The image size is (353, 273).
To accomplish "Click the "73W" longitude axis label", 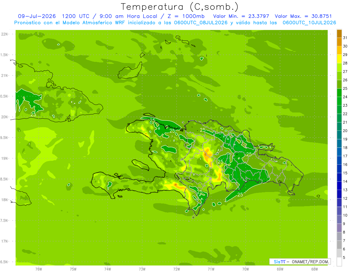I will coord(142,269).
